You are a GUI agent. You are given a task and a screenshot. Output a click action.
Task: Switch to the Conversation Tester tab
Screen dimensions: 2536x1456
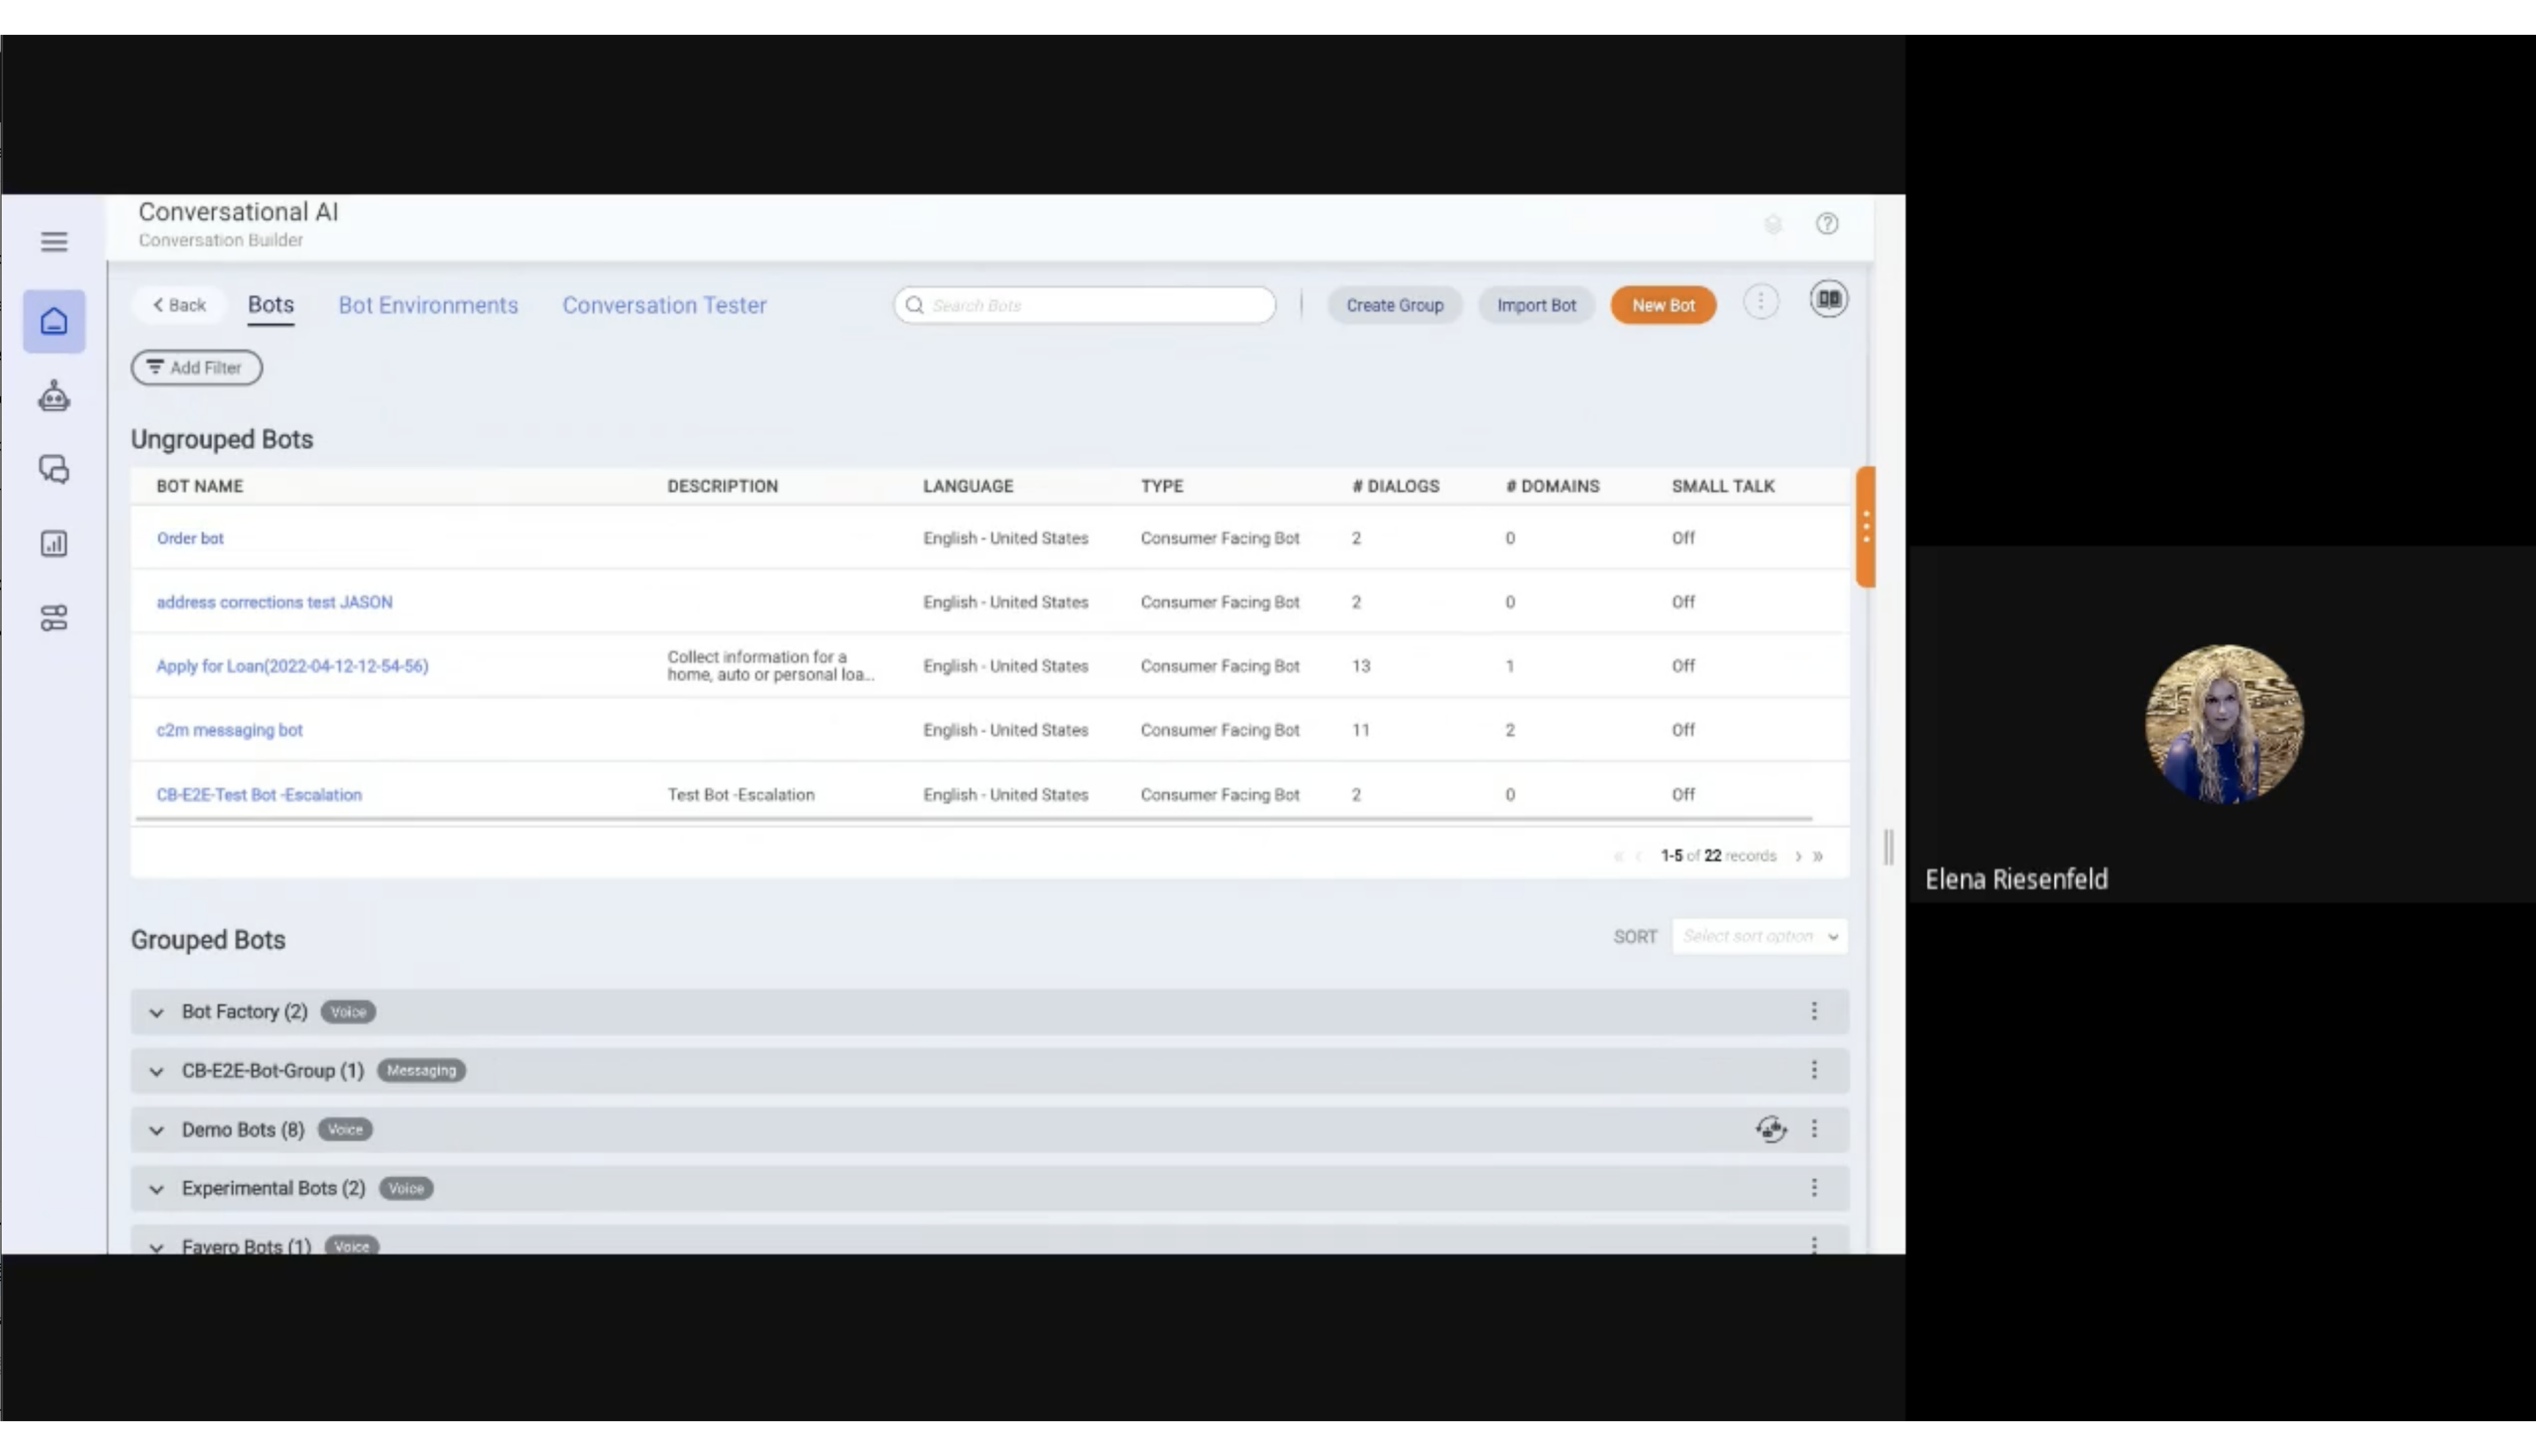click(x=664, y=305)
